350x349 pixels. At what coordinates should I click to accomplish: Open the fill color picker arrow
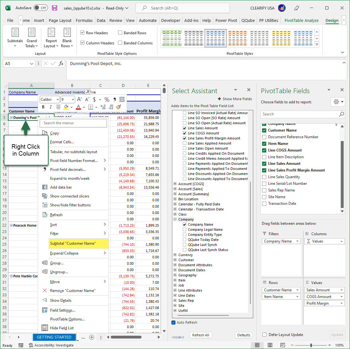click(72, 107)
